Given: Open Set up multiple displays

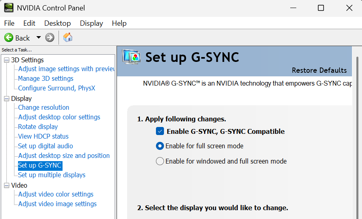Looking at the screenshot, I should (52, 175).
